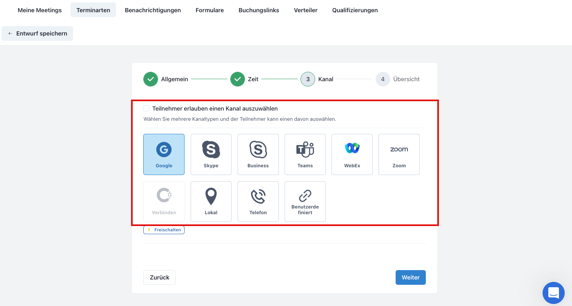This screenshot has height=306, width=572.
Task: Click the Freischalten upgrade badge
Action: point(164,230)
